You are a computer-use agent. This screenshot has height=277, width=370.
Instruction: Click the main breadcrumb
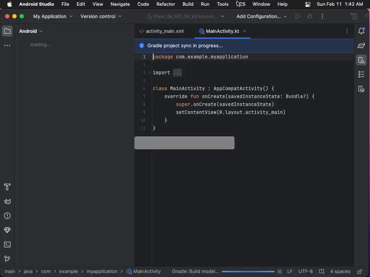10,271
